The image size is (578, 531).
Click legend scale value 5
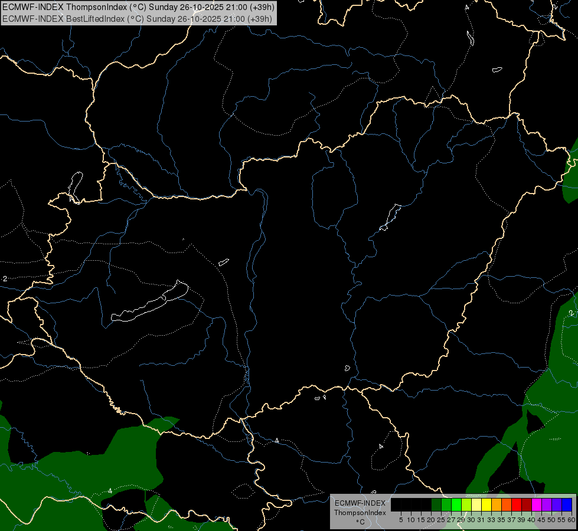(401, 520)
